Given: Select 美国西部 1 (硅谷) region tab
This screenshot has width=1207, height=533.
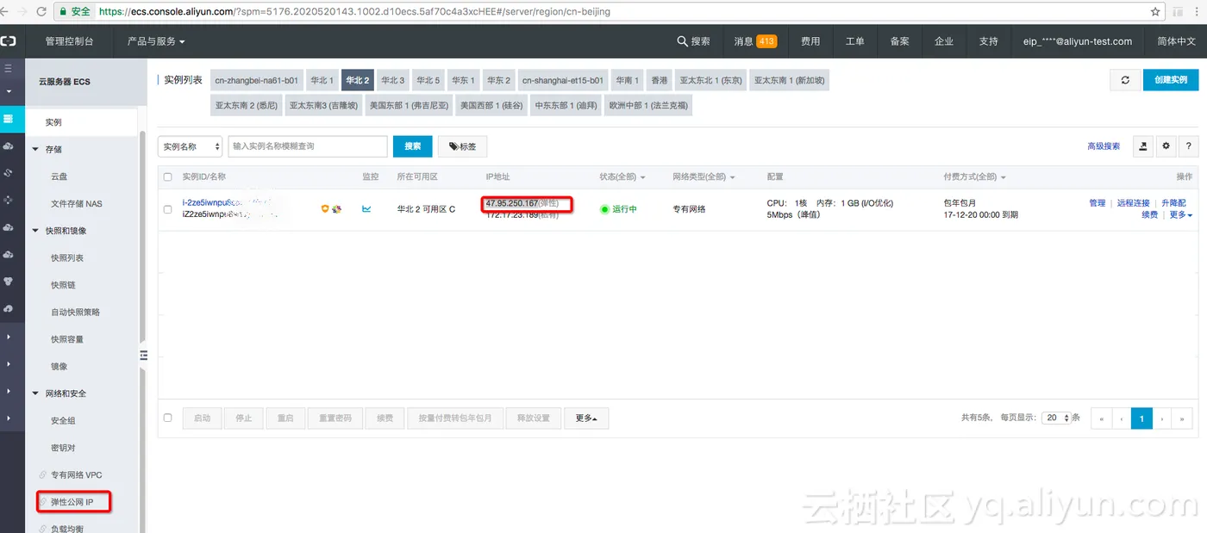Looking at the screenshot, I should (491, 105).
